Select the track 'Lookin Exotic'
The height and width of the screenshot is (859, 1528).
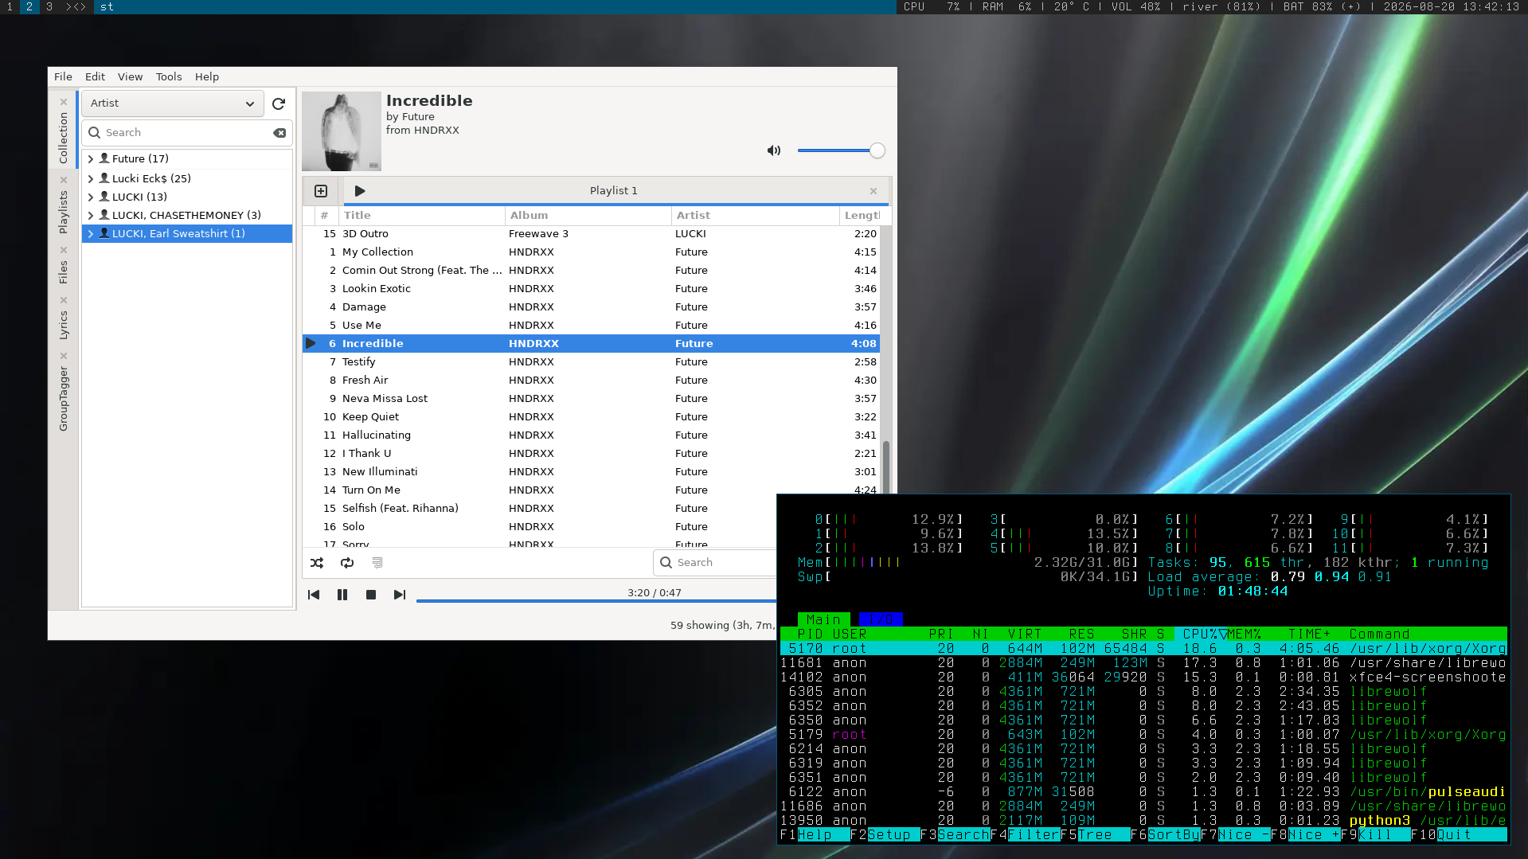coord(591,289)
